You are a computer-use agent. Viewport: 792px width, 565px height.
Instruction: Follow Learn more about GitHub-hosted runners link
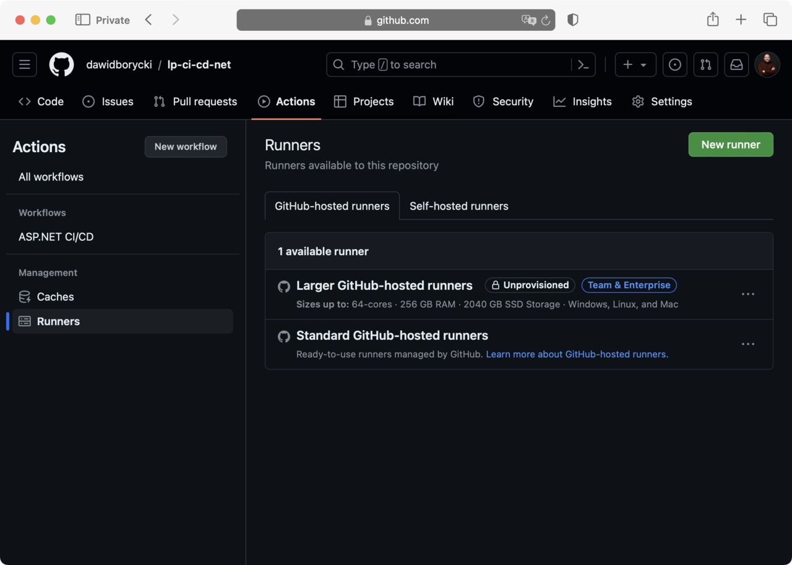(x=577, y=355)
